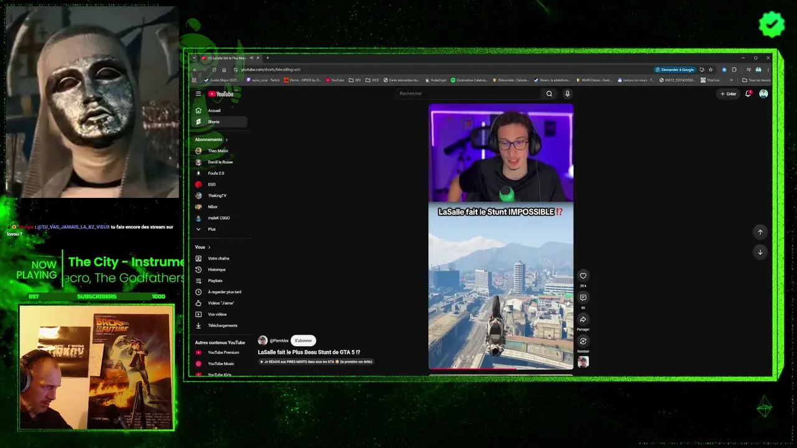Open the tab search dropdown arrow
Image resolution: width=797 pixels, height=448 pixels.
[194, 58]
